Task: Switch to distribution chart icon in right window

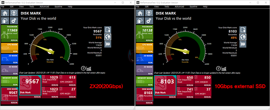Action: (224, 68)
